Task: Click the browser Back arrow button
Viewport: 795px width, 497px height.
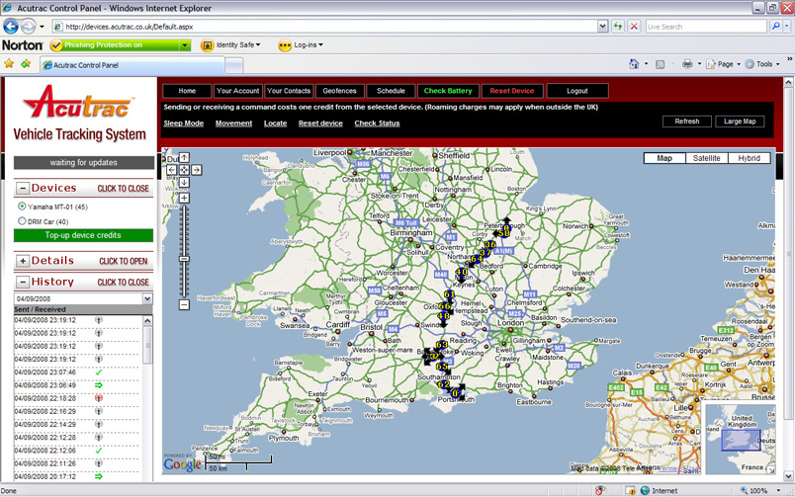Action: pos(12,27)
